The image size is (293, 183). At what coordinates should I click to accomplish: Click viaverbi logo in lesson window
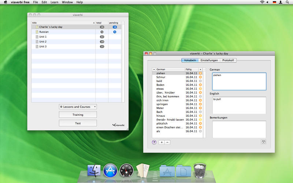point(118,125)
